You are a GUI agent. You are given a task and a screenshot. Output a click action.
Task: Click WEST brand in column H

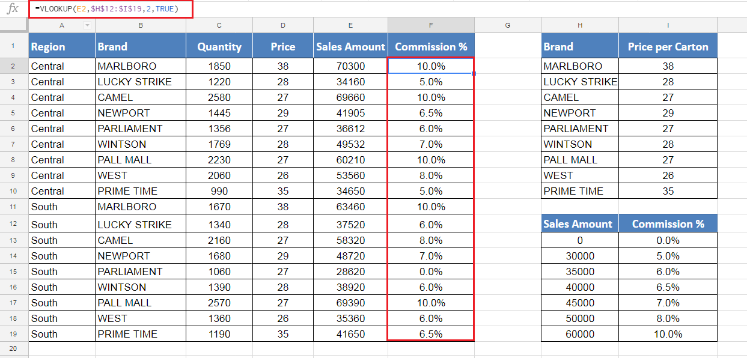coord(580,175)
